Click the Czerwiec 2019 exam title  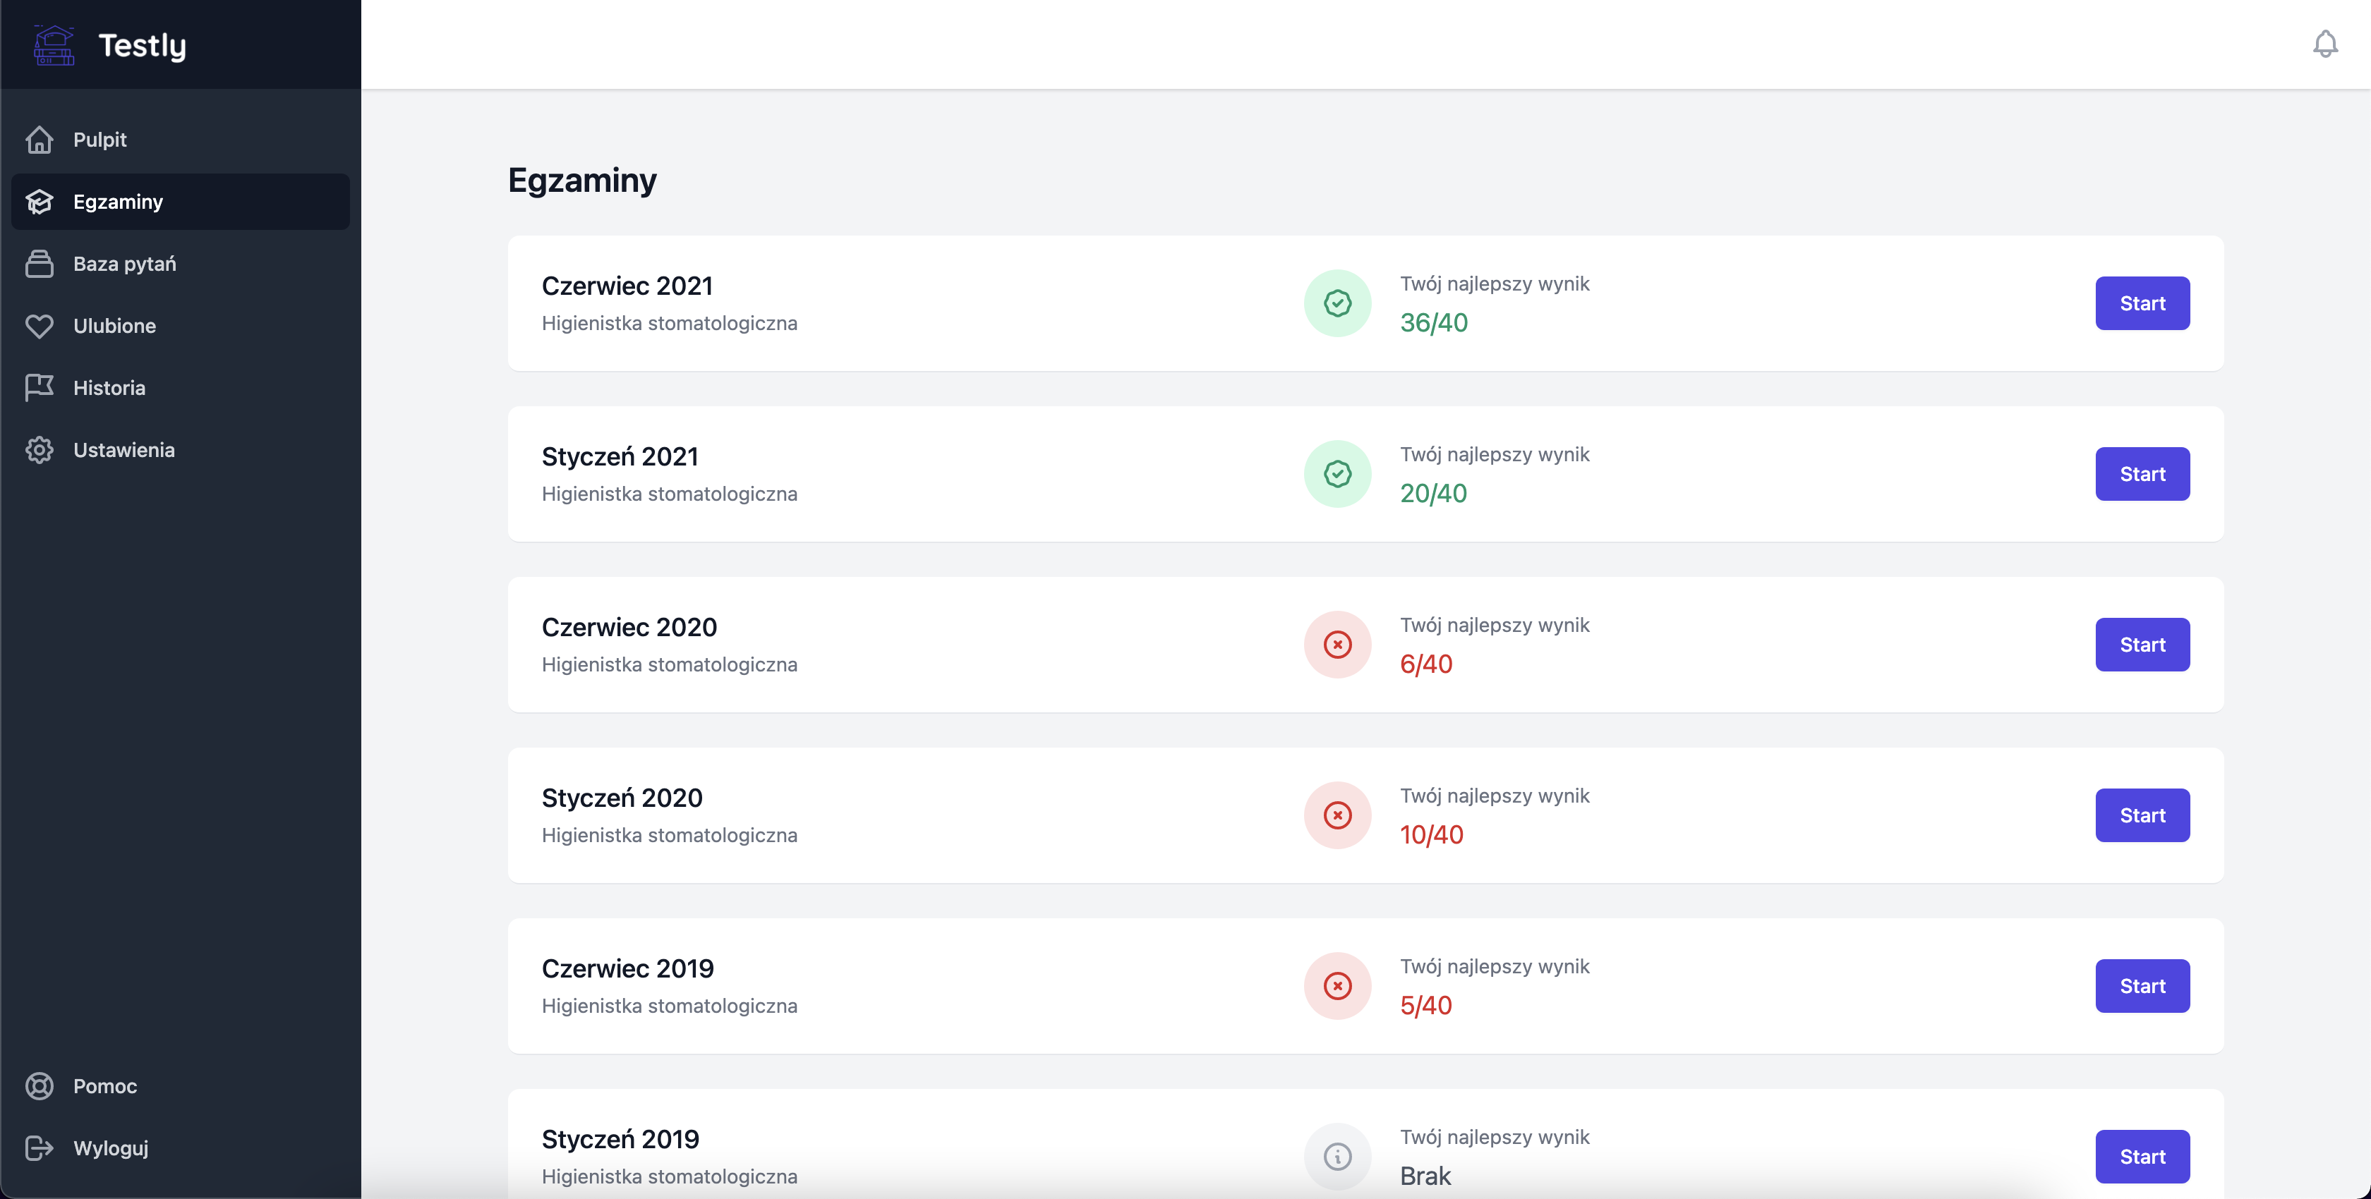coord(627,969)
